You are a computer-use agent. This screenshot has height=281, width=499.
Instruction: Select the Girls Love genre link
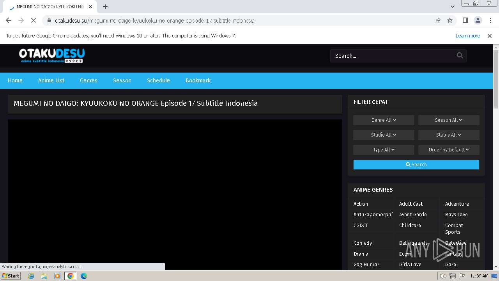410,265
